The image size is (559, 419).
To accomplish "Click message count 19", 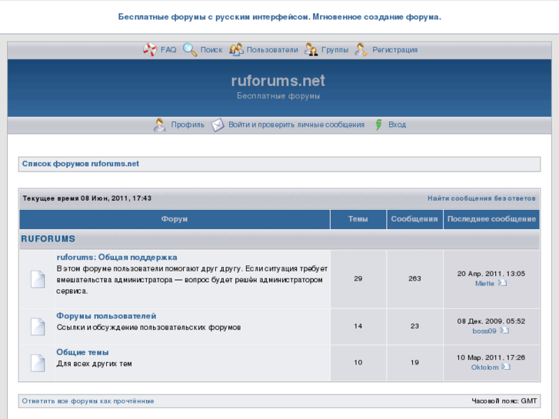I will pyautogui.click(x=414, y=362).
